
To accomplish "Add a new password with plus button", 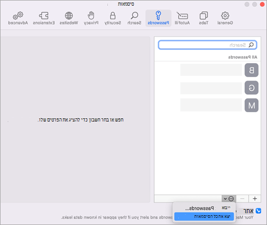I will 255,199.
